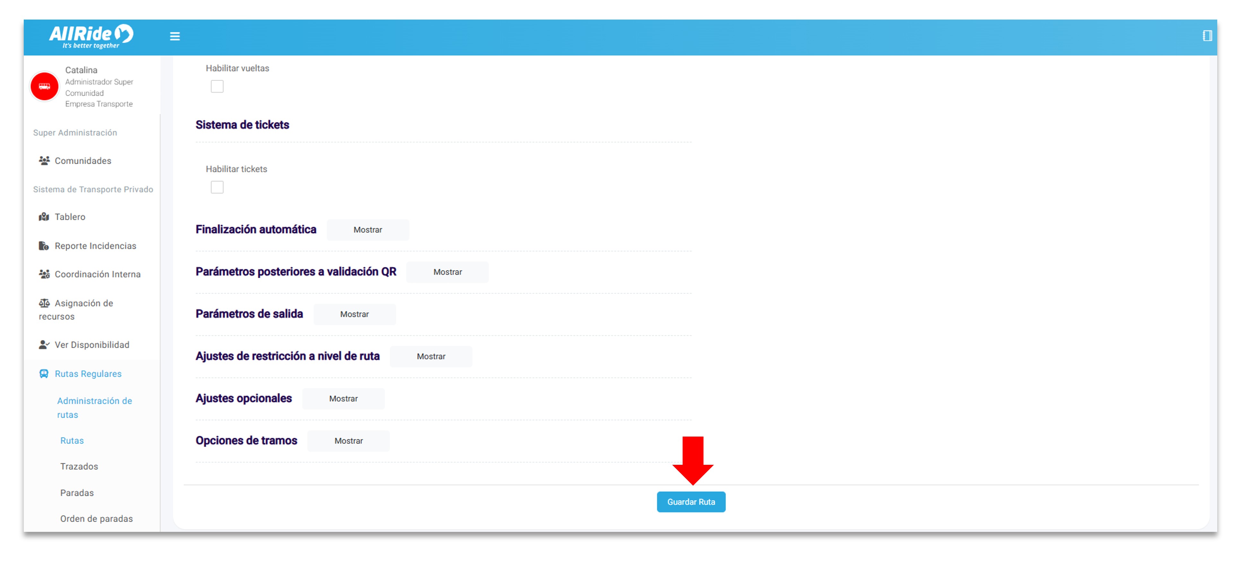The width and height of the screenshot is (1241, 562).
Task: Open the Trazados submenu link
Action: coord(79,466)
